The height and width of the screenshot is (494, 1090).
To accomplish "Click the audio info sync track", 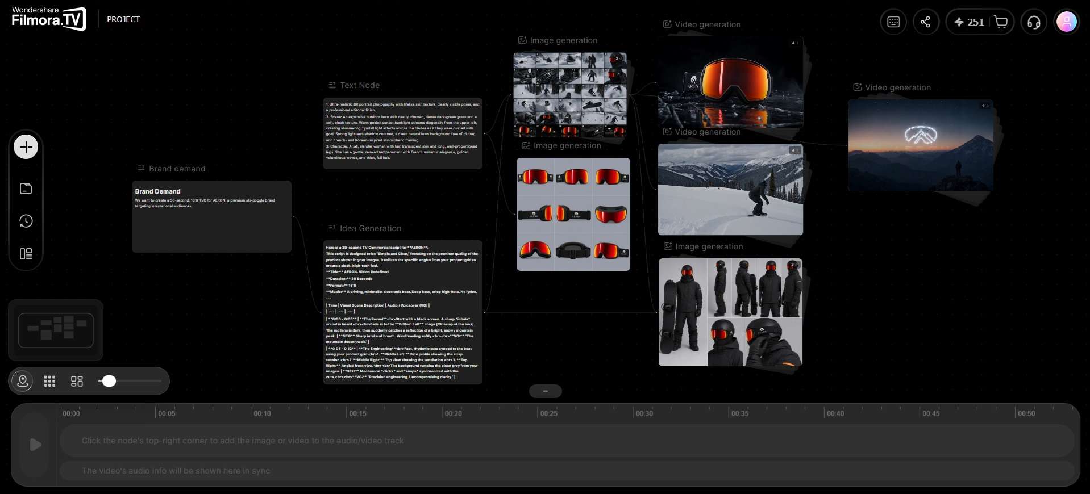I will (567, 471).
